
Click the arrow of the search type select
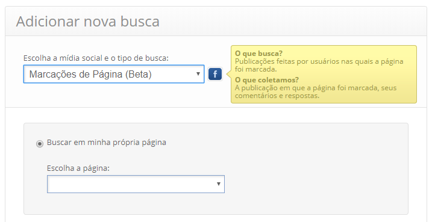coord(198,74)
